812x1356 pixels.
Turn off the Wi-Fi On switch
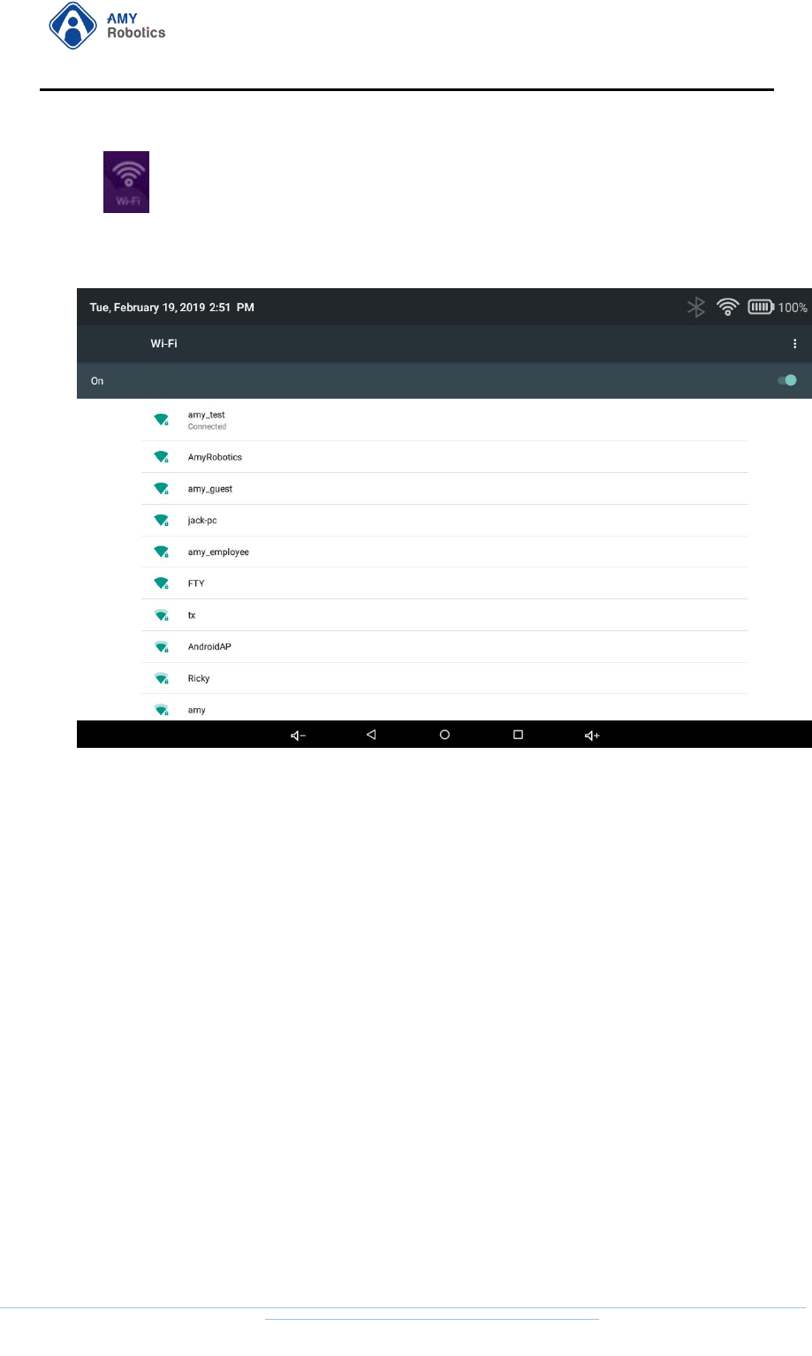coord(787,380)
